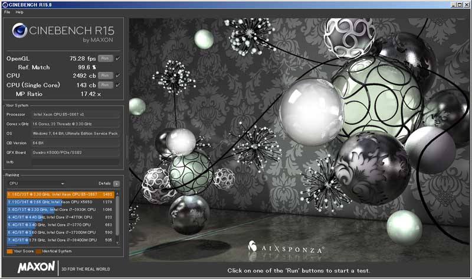Select ranking row 5 Core i7-3770
The width and height of the screenshot is (472, 279).
tap(60, 225)
